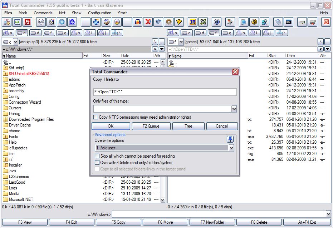Open left panel drive selector dropdown
Image resolution: width=333 pixels, height=228 pixels.
pyautogui.click(x=15, y=42)
